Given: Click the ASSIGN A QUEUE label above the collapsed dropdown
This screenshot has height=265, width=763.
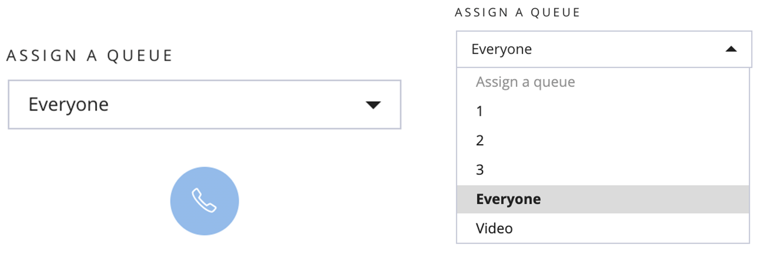Looking at the screenshot, I should point(89,56).
